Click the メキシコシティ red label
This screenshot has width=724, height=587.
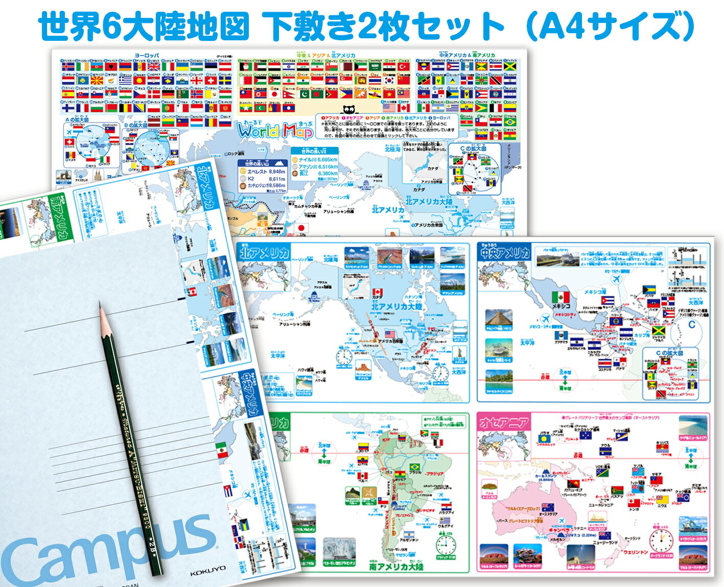coord(565,315)
